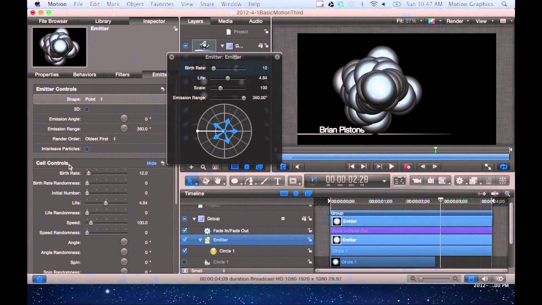Click the Spotlight search icon
Viewport: 542px width, 305px height.
[504, 4]
